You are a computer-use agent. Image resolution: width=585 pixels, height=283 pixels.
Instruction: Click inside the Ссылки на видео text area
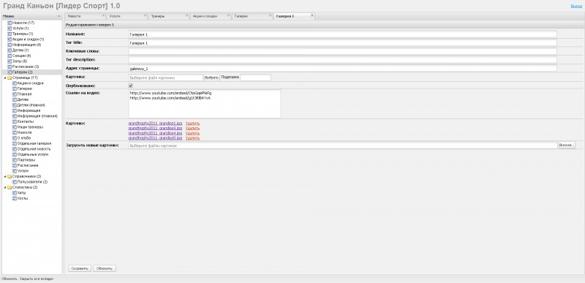click(x=205, y=104)
